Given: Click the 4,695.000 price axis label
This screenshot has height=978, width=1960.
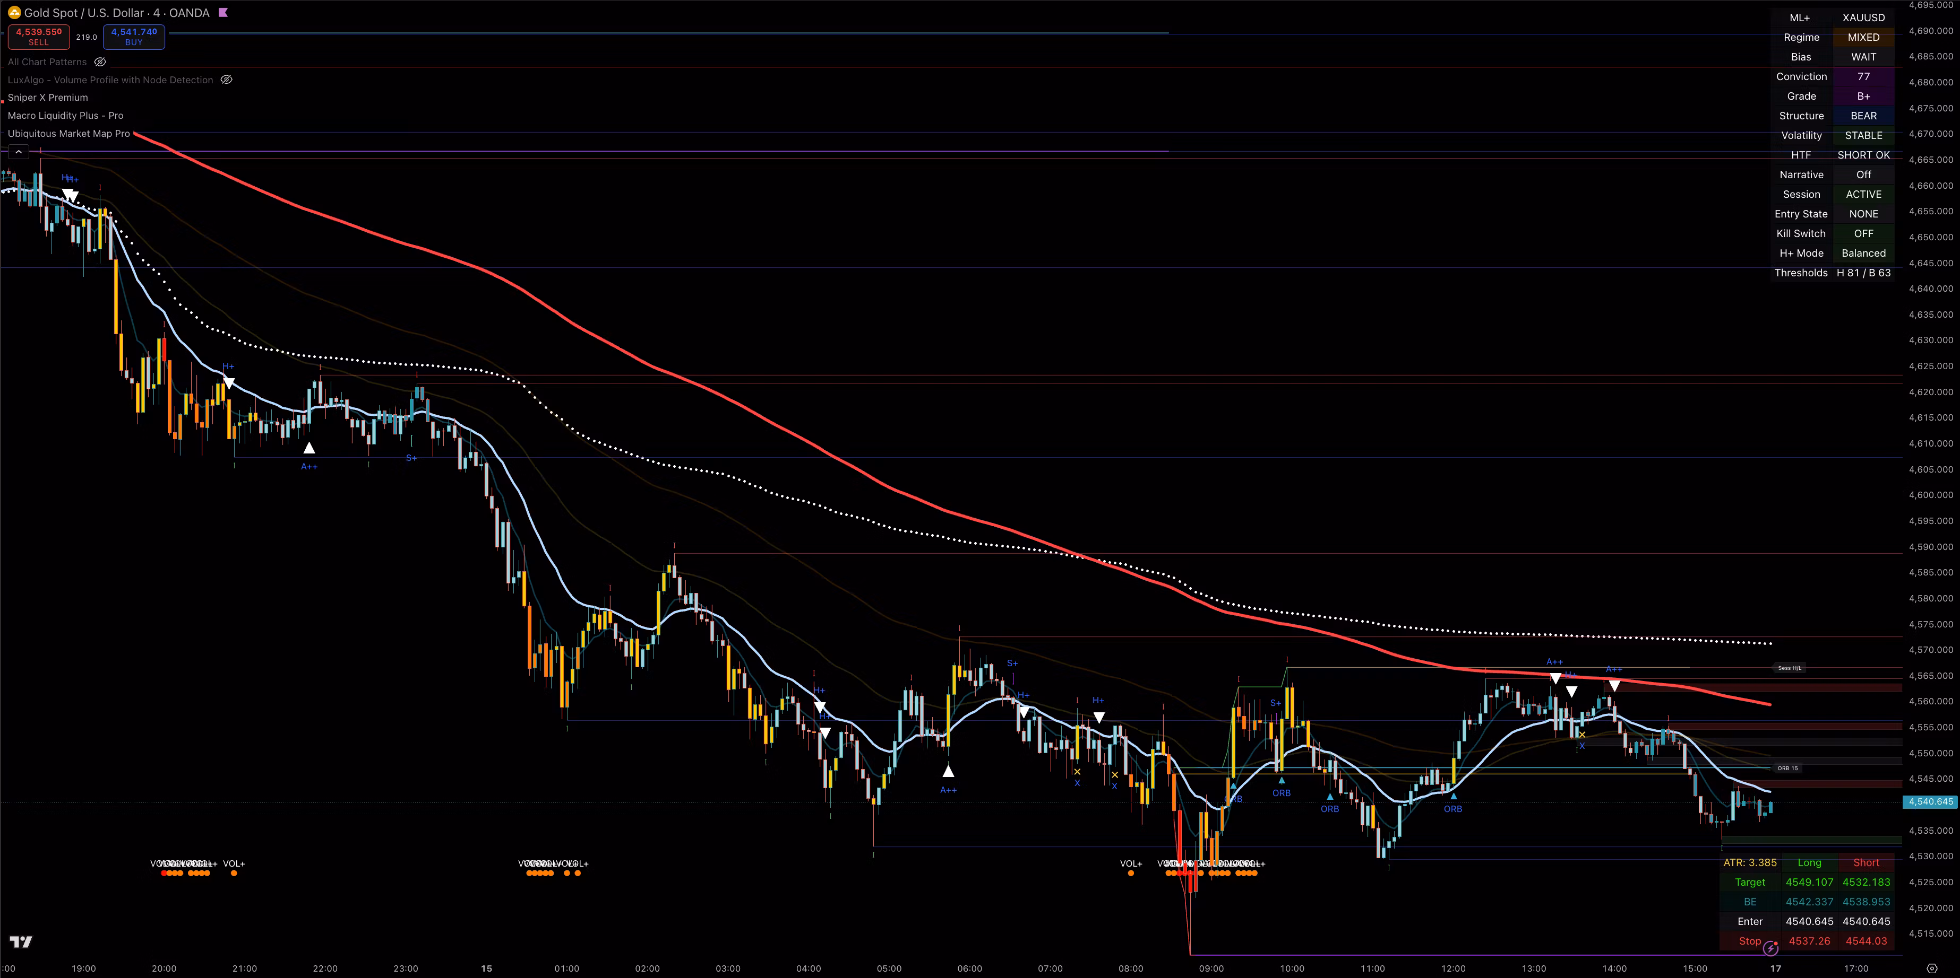Looking at the screenshot, I should coord(1930,5).
